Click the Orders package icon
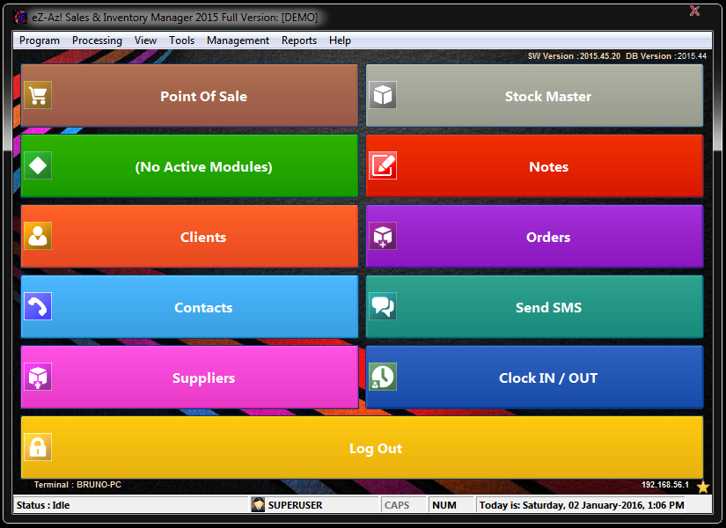This screenshot has width=726, height=528. [x=384, y=236]
